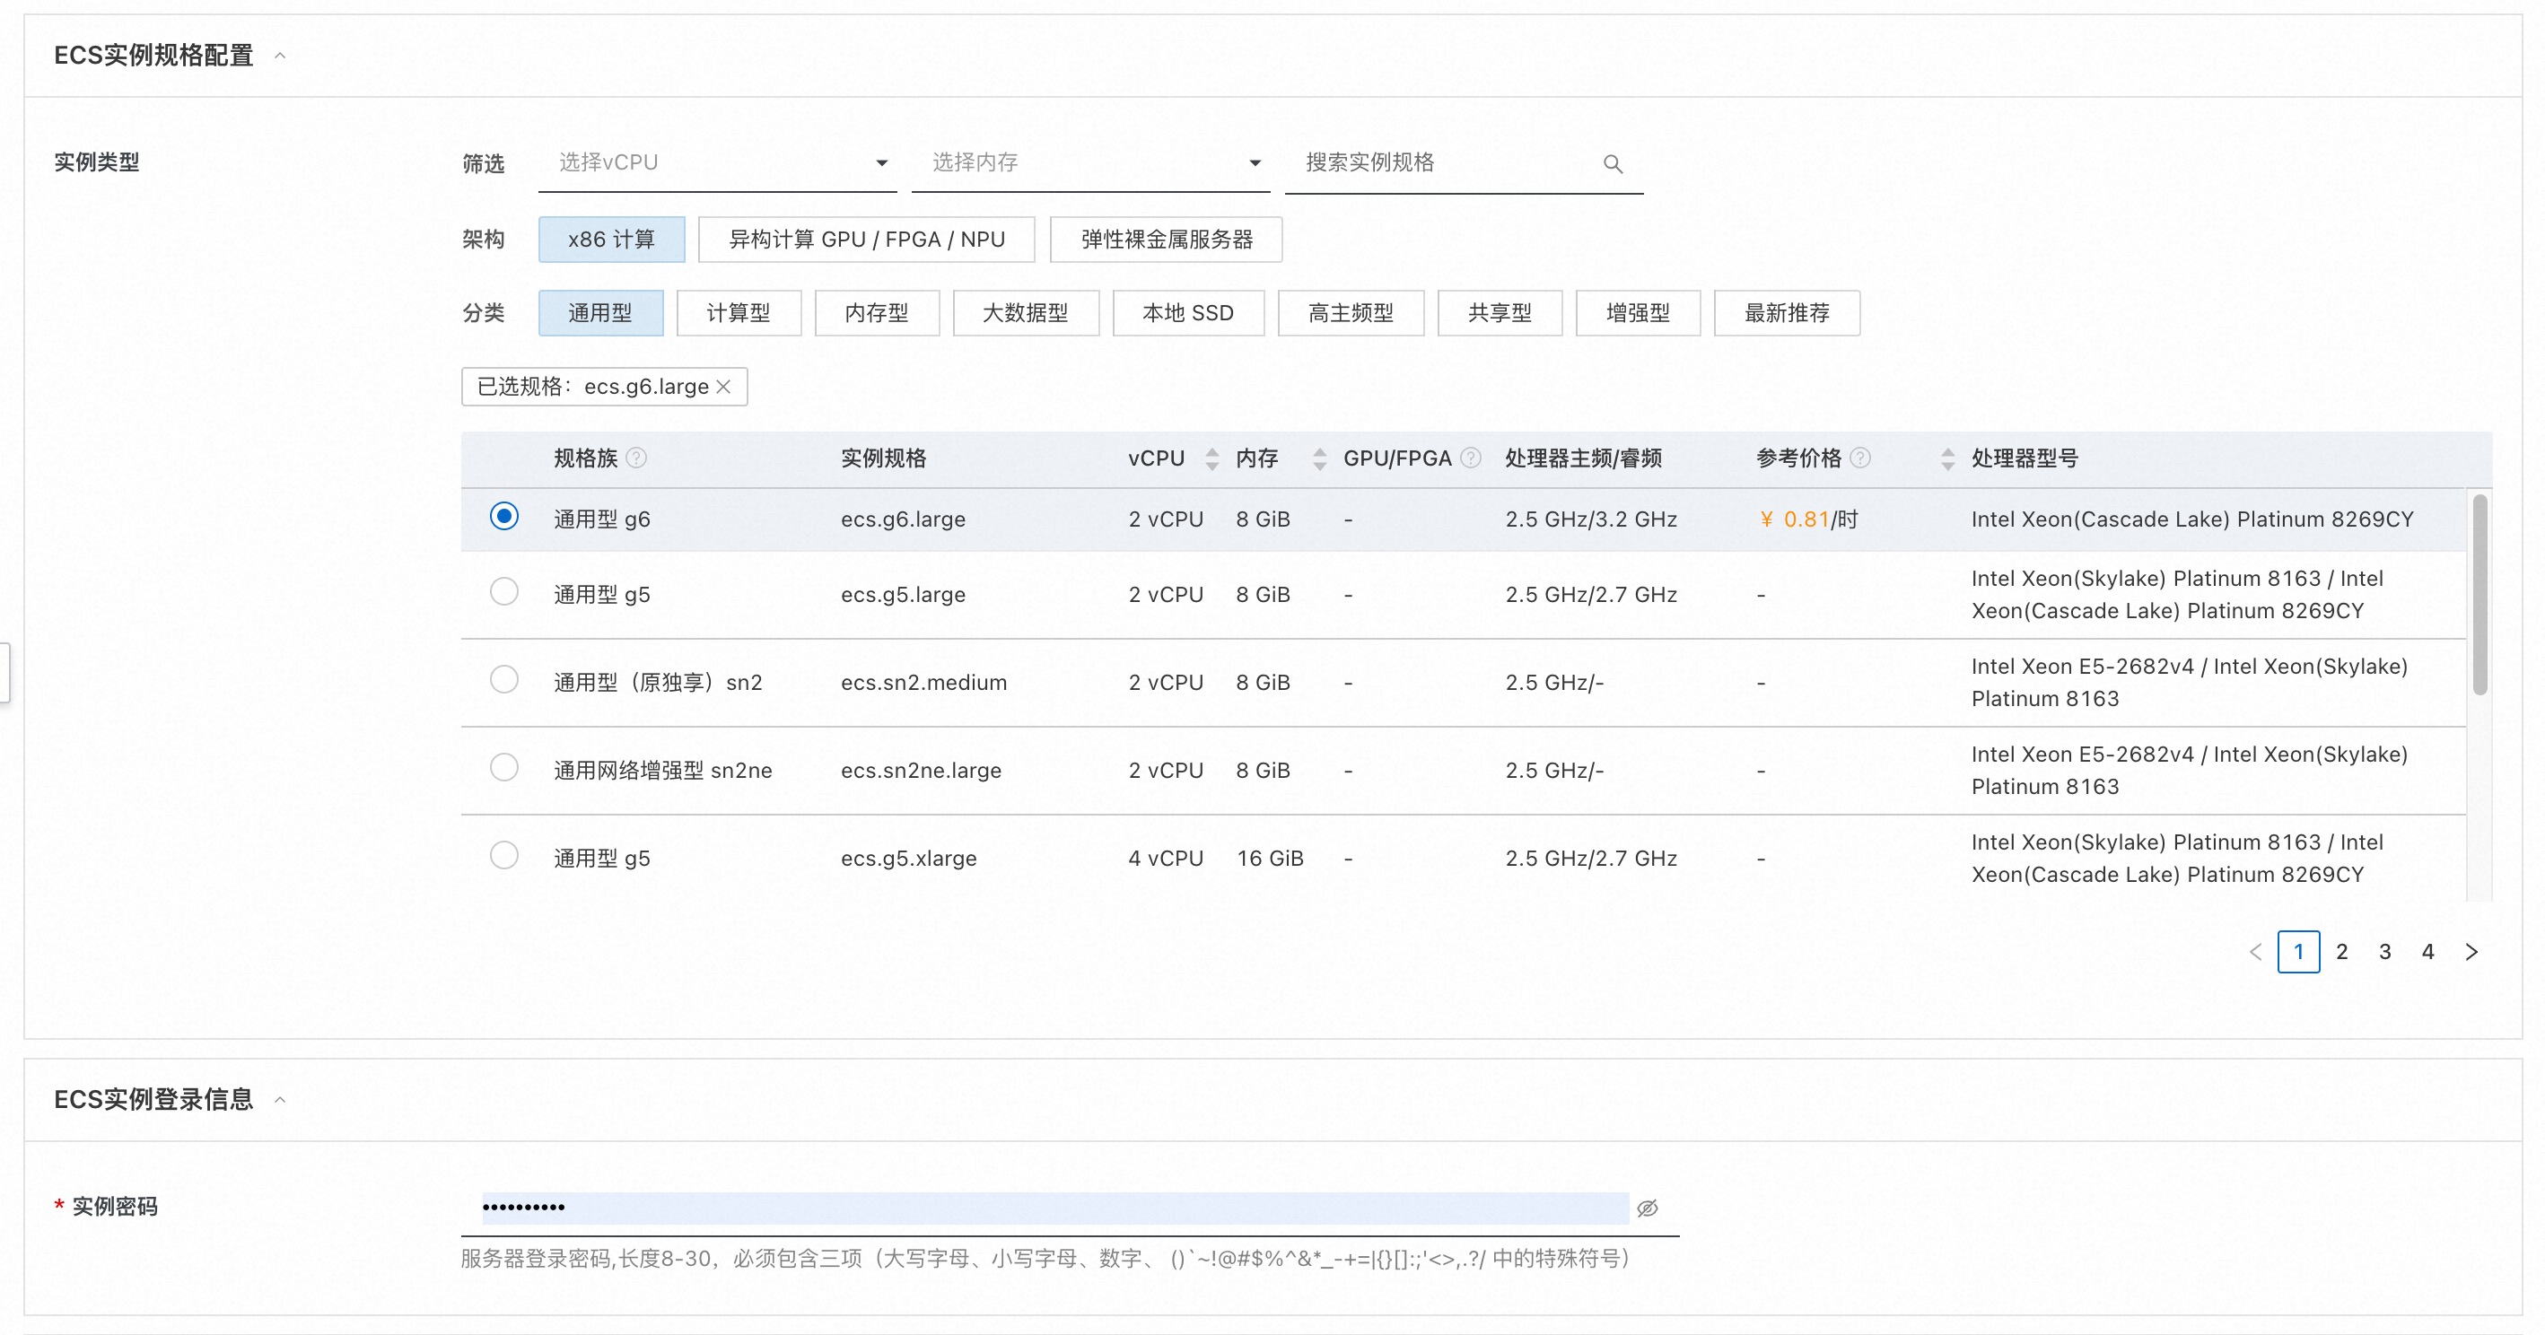
Task: Select the ecs.sn2.medium radio button
Action: [503, 679]
